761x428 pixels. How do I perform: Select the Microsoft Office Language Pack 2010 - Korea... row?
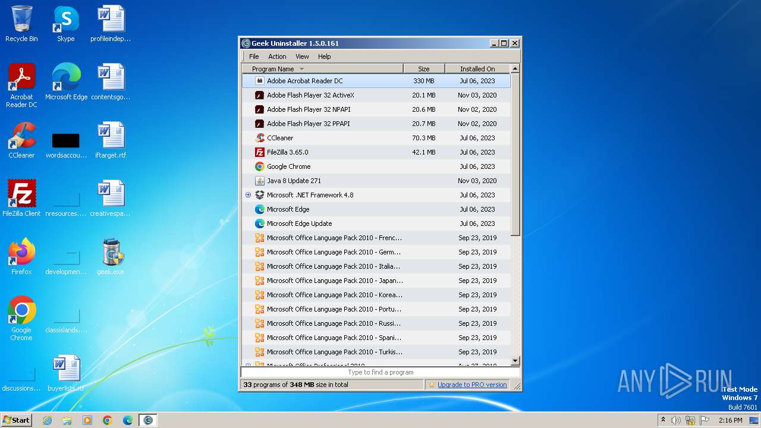click(x=376, y=295)
